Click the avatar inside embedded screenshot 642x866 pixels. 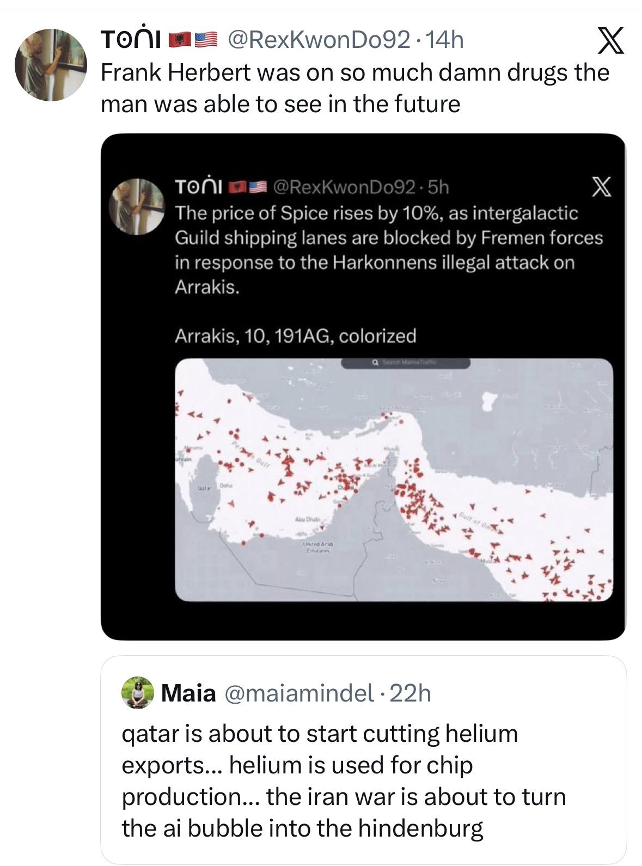pyautogui.click(x=137, y=206)
